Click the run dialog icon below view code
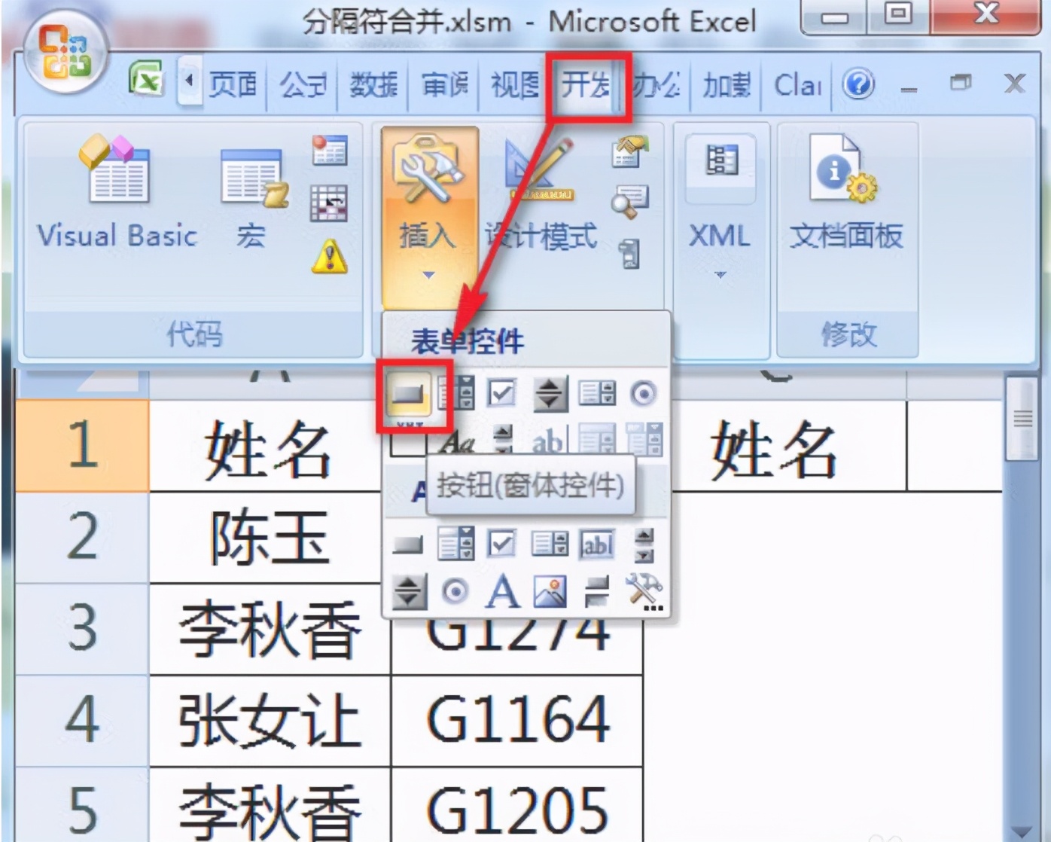This screenshot has width=1051, height=842. pos(629,254)
